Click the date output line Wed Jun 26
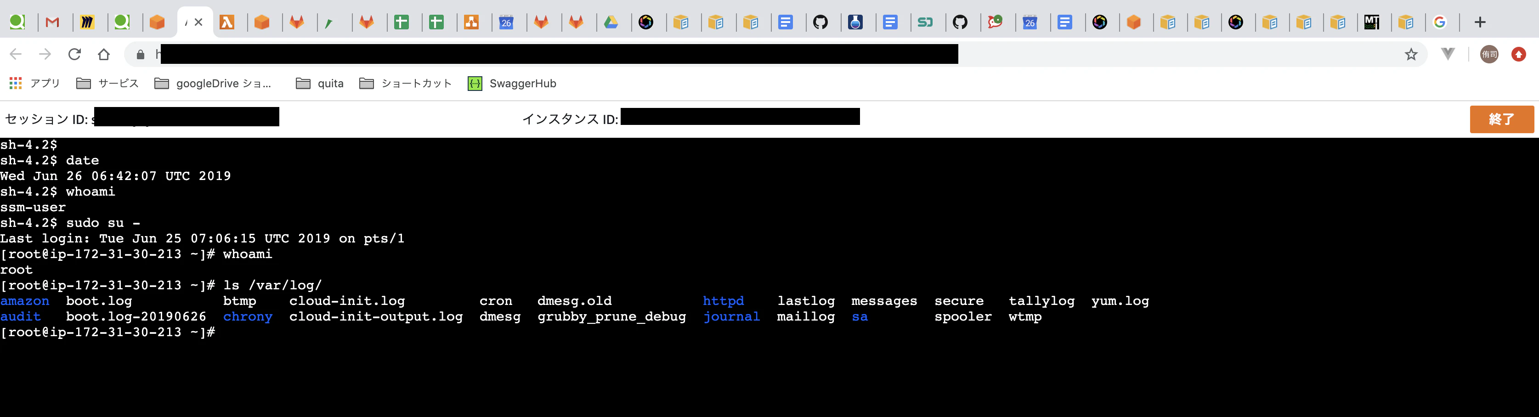Image resolution: width=1539 pixels, height=417 pixels. pyautogui.click(x=115, y=175)
